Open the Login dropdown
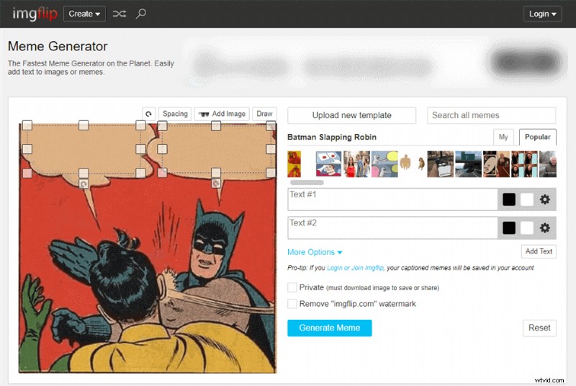 pos(542,14)
